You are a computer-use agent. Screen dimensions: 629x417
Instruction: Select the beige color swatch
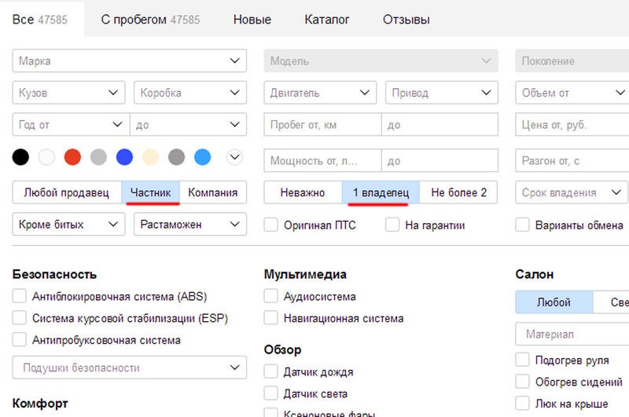pyautogui.click(x=150, y=158)
